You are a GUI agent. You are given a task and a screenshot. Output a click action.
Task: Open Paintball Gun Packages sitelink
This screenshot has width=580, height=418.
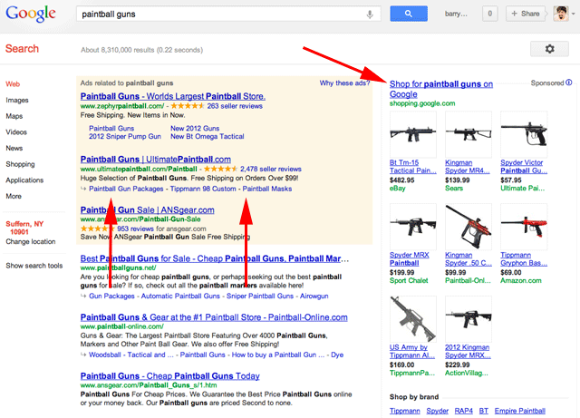tap(126, 189)
